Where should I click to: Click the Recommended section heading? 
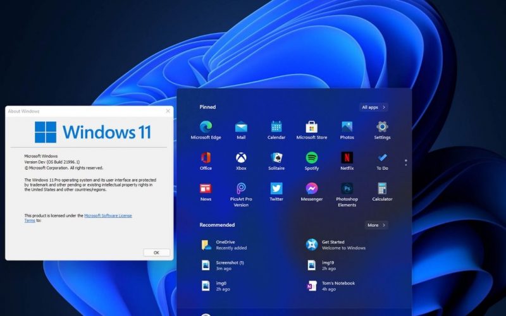coord(217,225)
